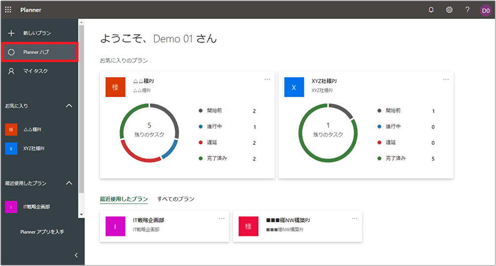Click sidebar scrollbar up arrow

[x=82, y=22]
